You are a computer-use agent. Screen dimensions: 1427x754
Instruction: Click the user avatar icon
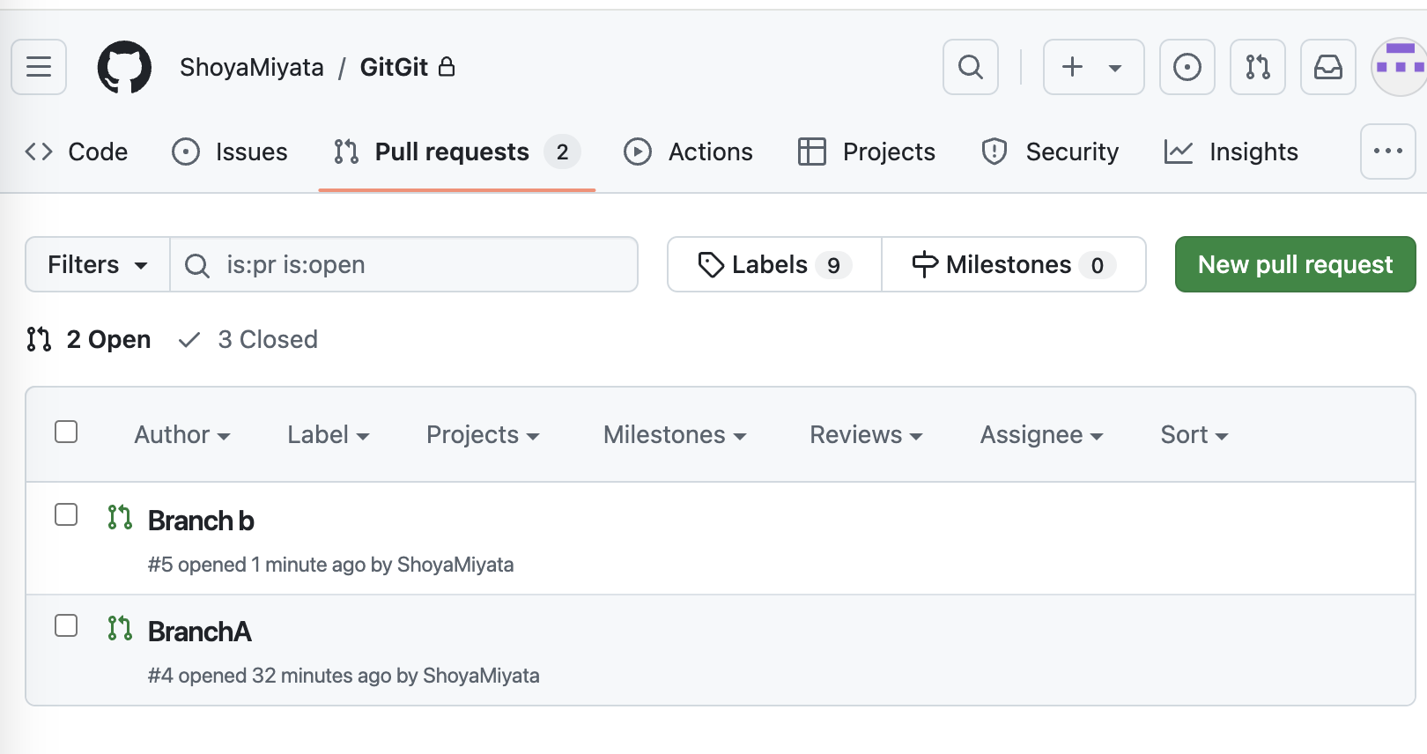tap(1400, 67)
